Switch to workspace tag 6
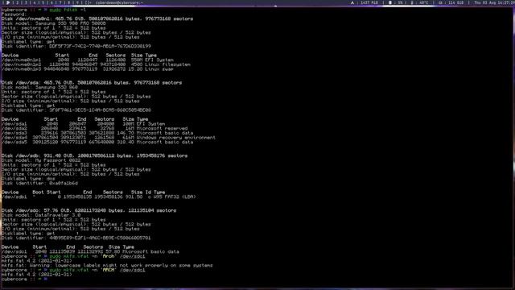The height and width of the screenshot is (290, 515). point(51,2)
